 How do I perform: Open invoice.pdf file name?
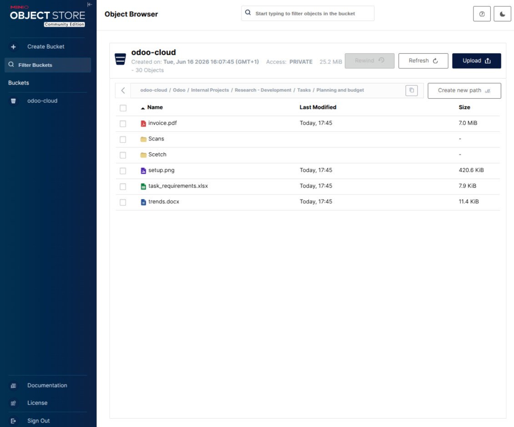point(162,123)
